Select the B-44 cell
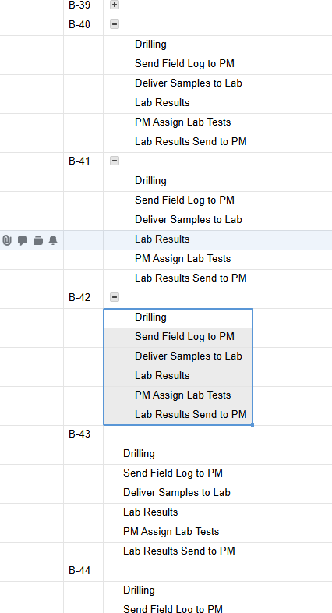The height and width of the screenshot is (613, 332). click(83, 570)
